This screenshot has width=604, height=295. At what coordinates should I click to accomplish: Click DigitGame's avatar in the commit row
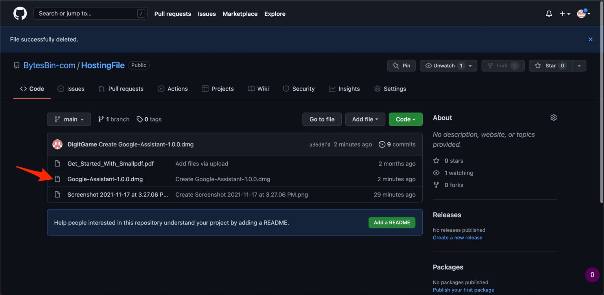point(57,144)
